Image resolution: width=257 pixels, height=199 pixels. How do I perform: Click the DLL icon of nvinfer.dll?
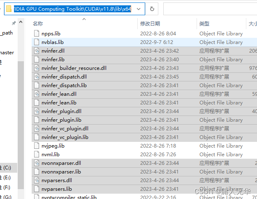37,51
